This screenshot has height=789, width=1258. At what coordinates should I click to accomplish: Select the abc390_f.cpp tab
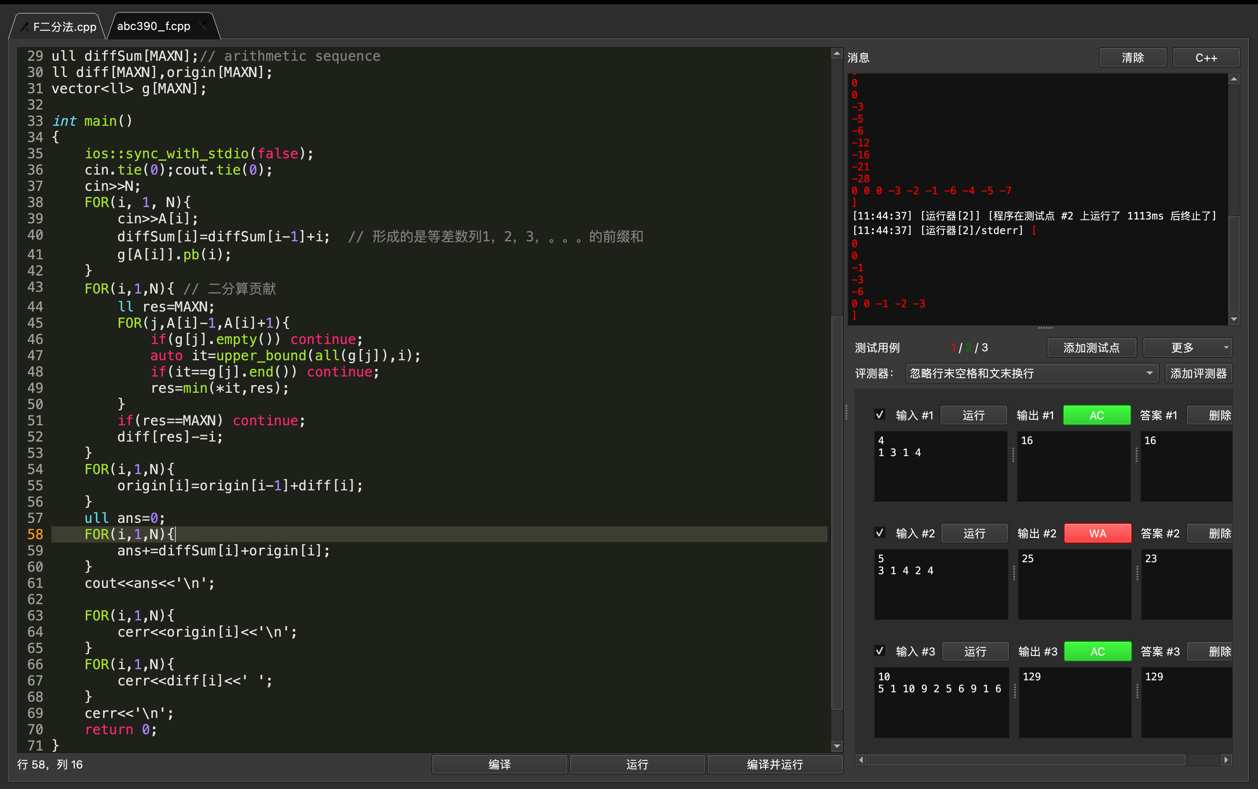tap(154, 26)
